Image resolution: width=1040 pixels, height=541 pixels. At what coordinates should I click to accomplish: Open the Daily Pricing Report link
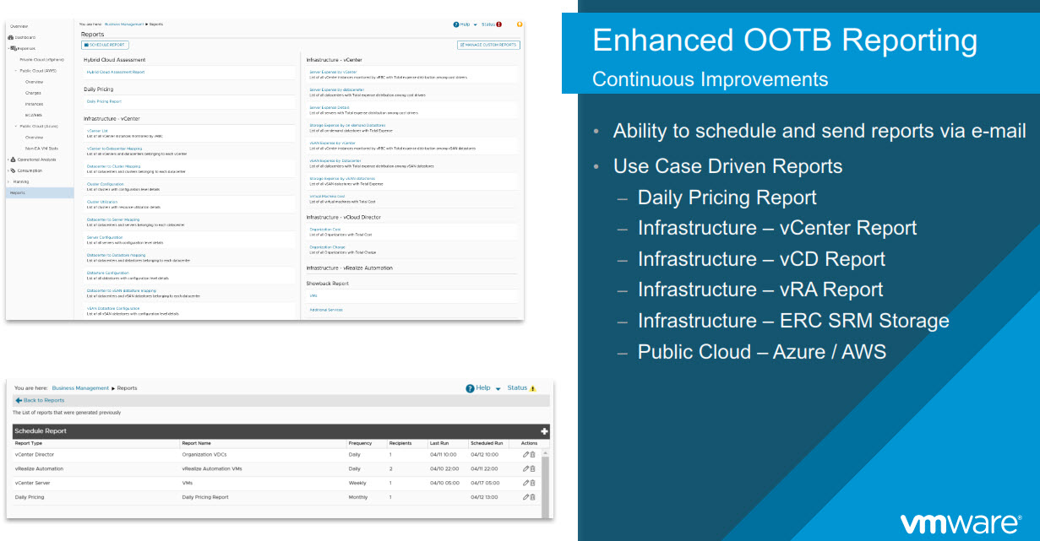click(x=104, y=101)
